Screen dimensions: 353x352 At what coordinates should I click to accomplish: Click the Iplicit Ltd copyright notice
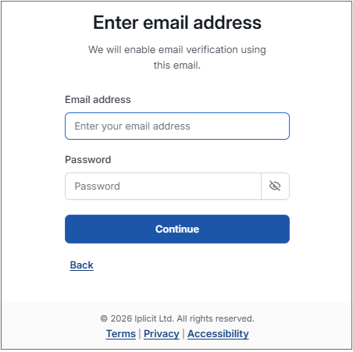pyautogui.click(x=177, y=318)
